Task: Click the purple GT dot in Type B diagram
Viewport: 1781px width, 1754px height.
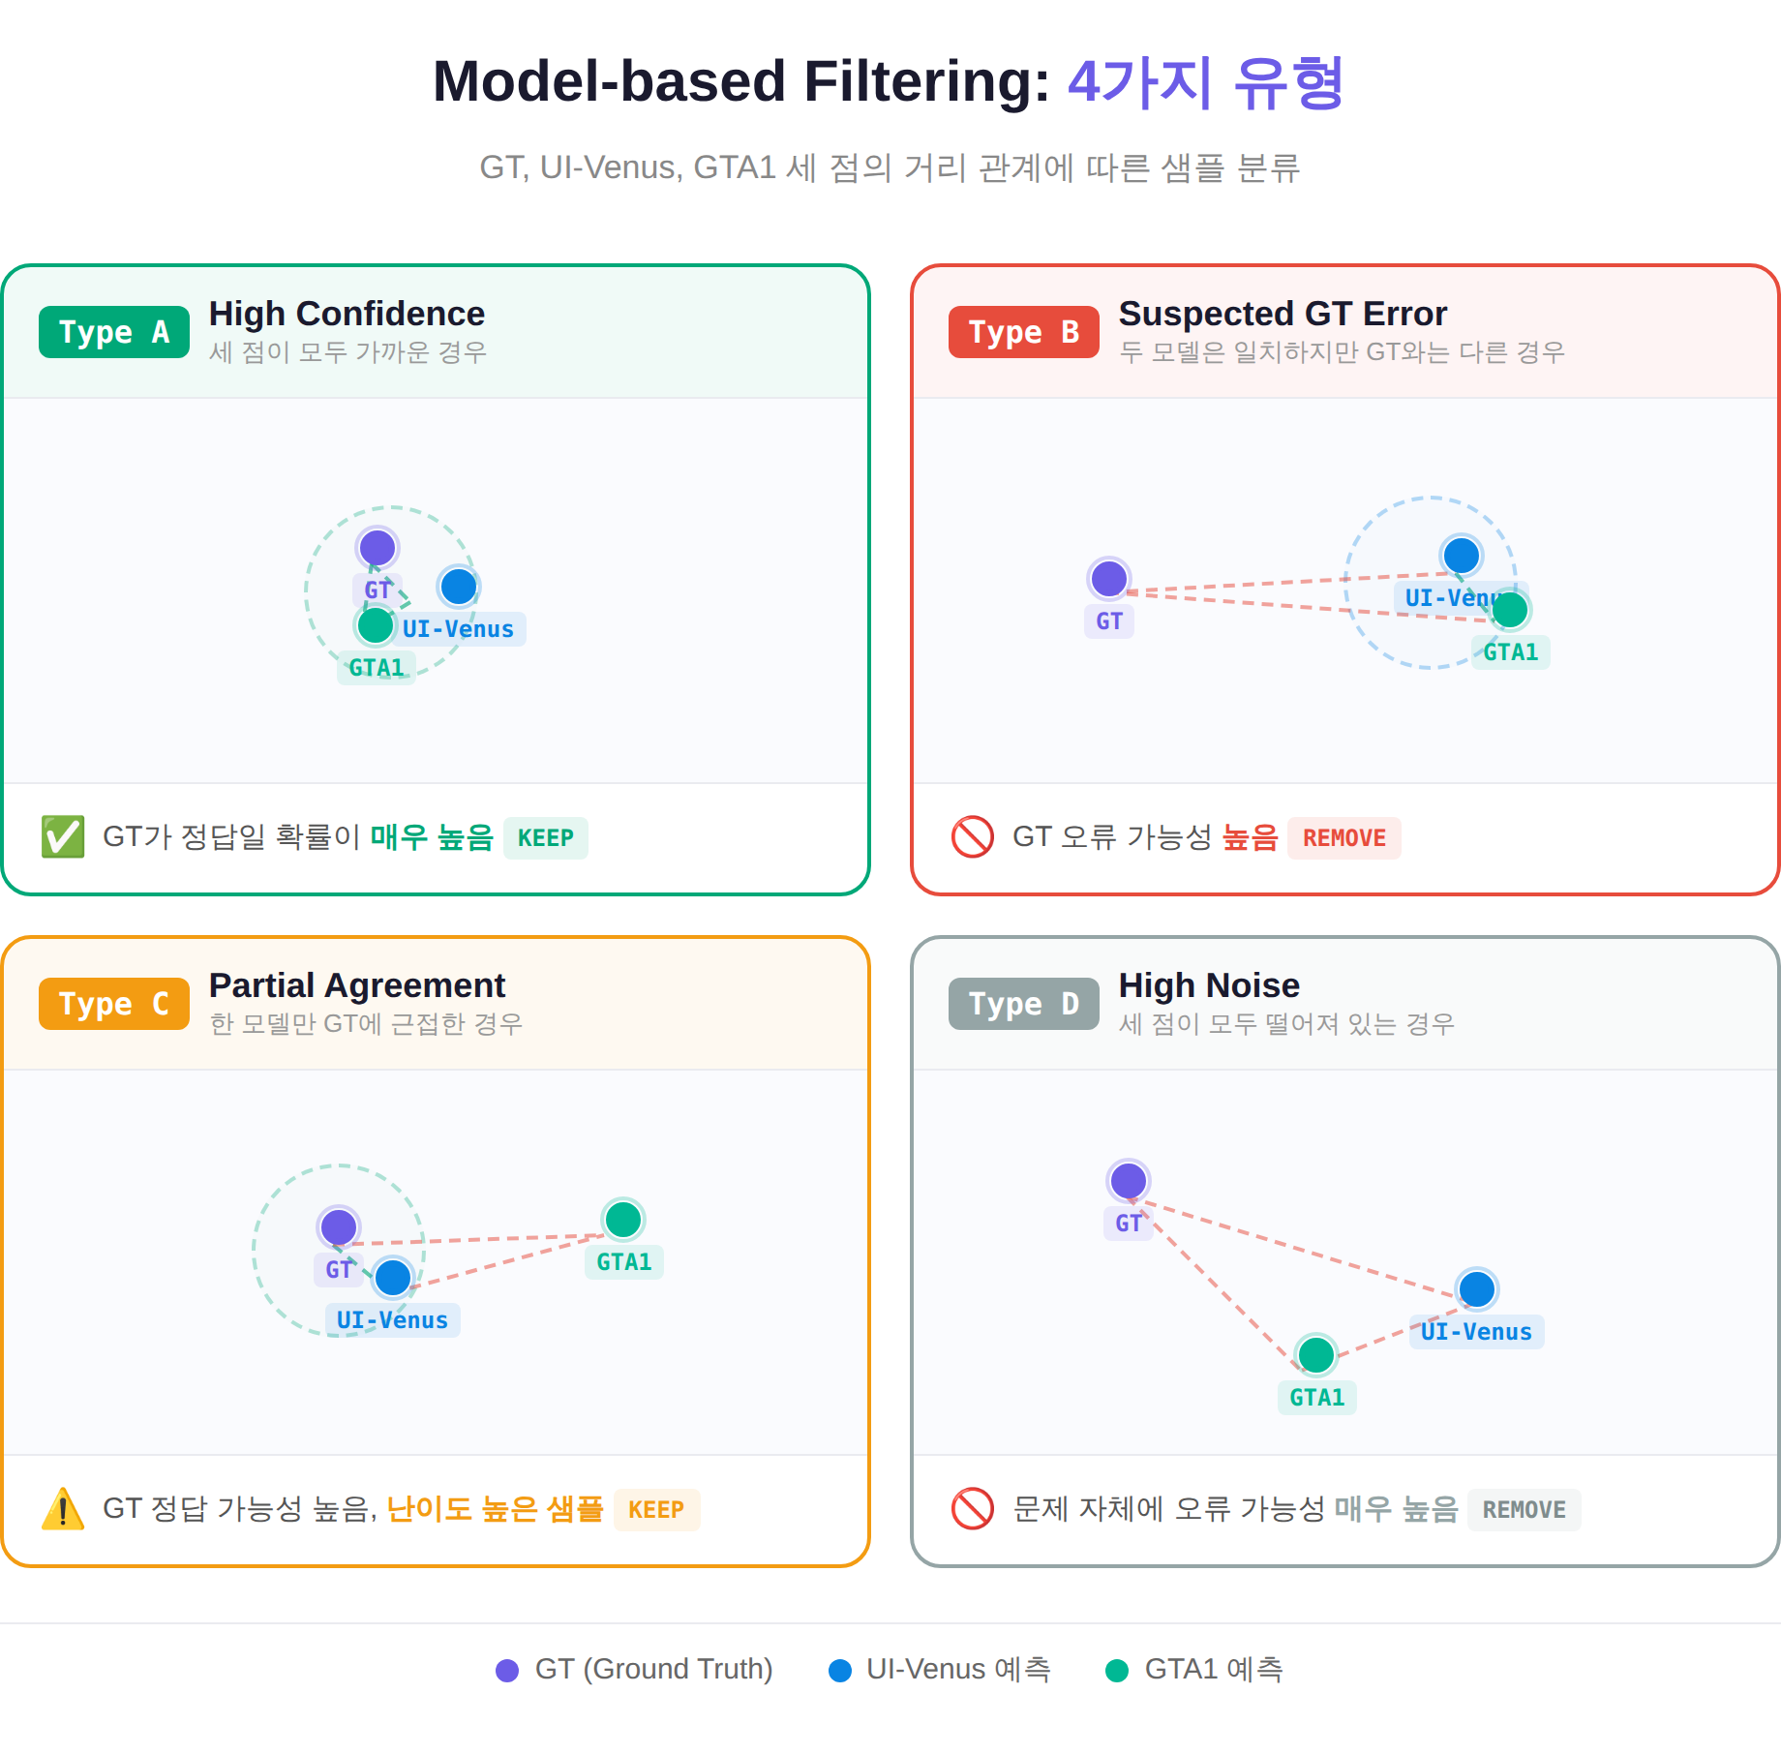Action: tap(1109, 579)
